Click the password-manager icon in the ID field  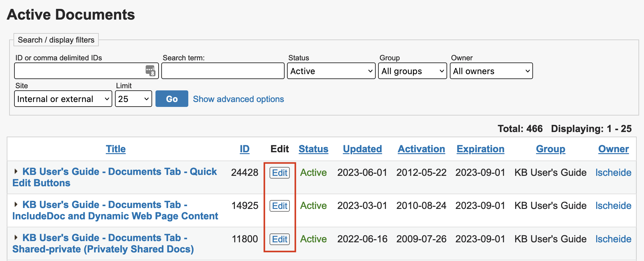pos(150,71)
